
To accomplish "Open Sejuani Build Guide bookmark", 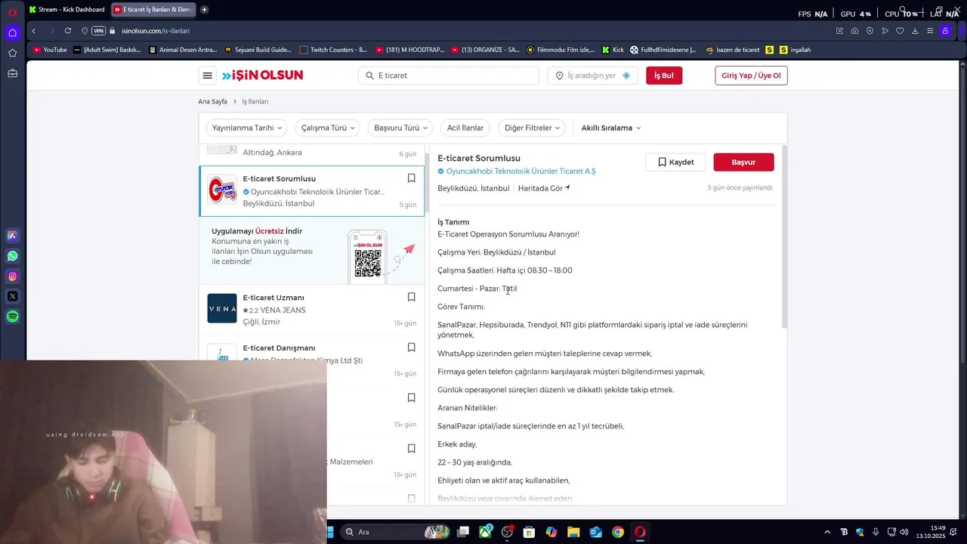I will [257, 50].
